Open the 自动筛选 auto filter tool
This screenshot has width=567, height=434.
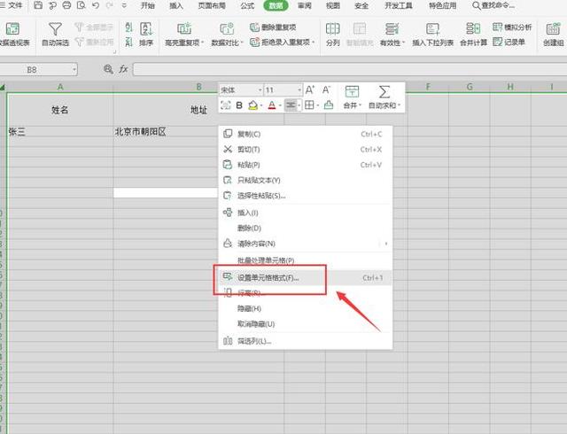pos(55,35)
